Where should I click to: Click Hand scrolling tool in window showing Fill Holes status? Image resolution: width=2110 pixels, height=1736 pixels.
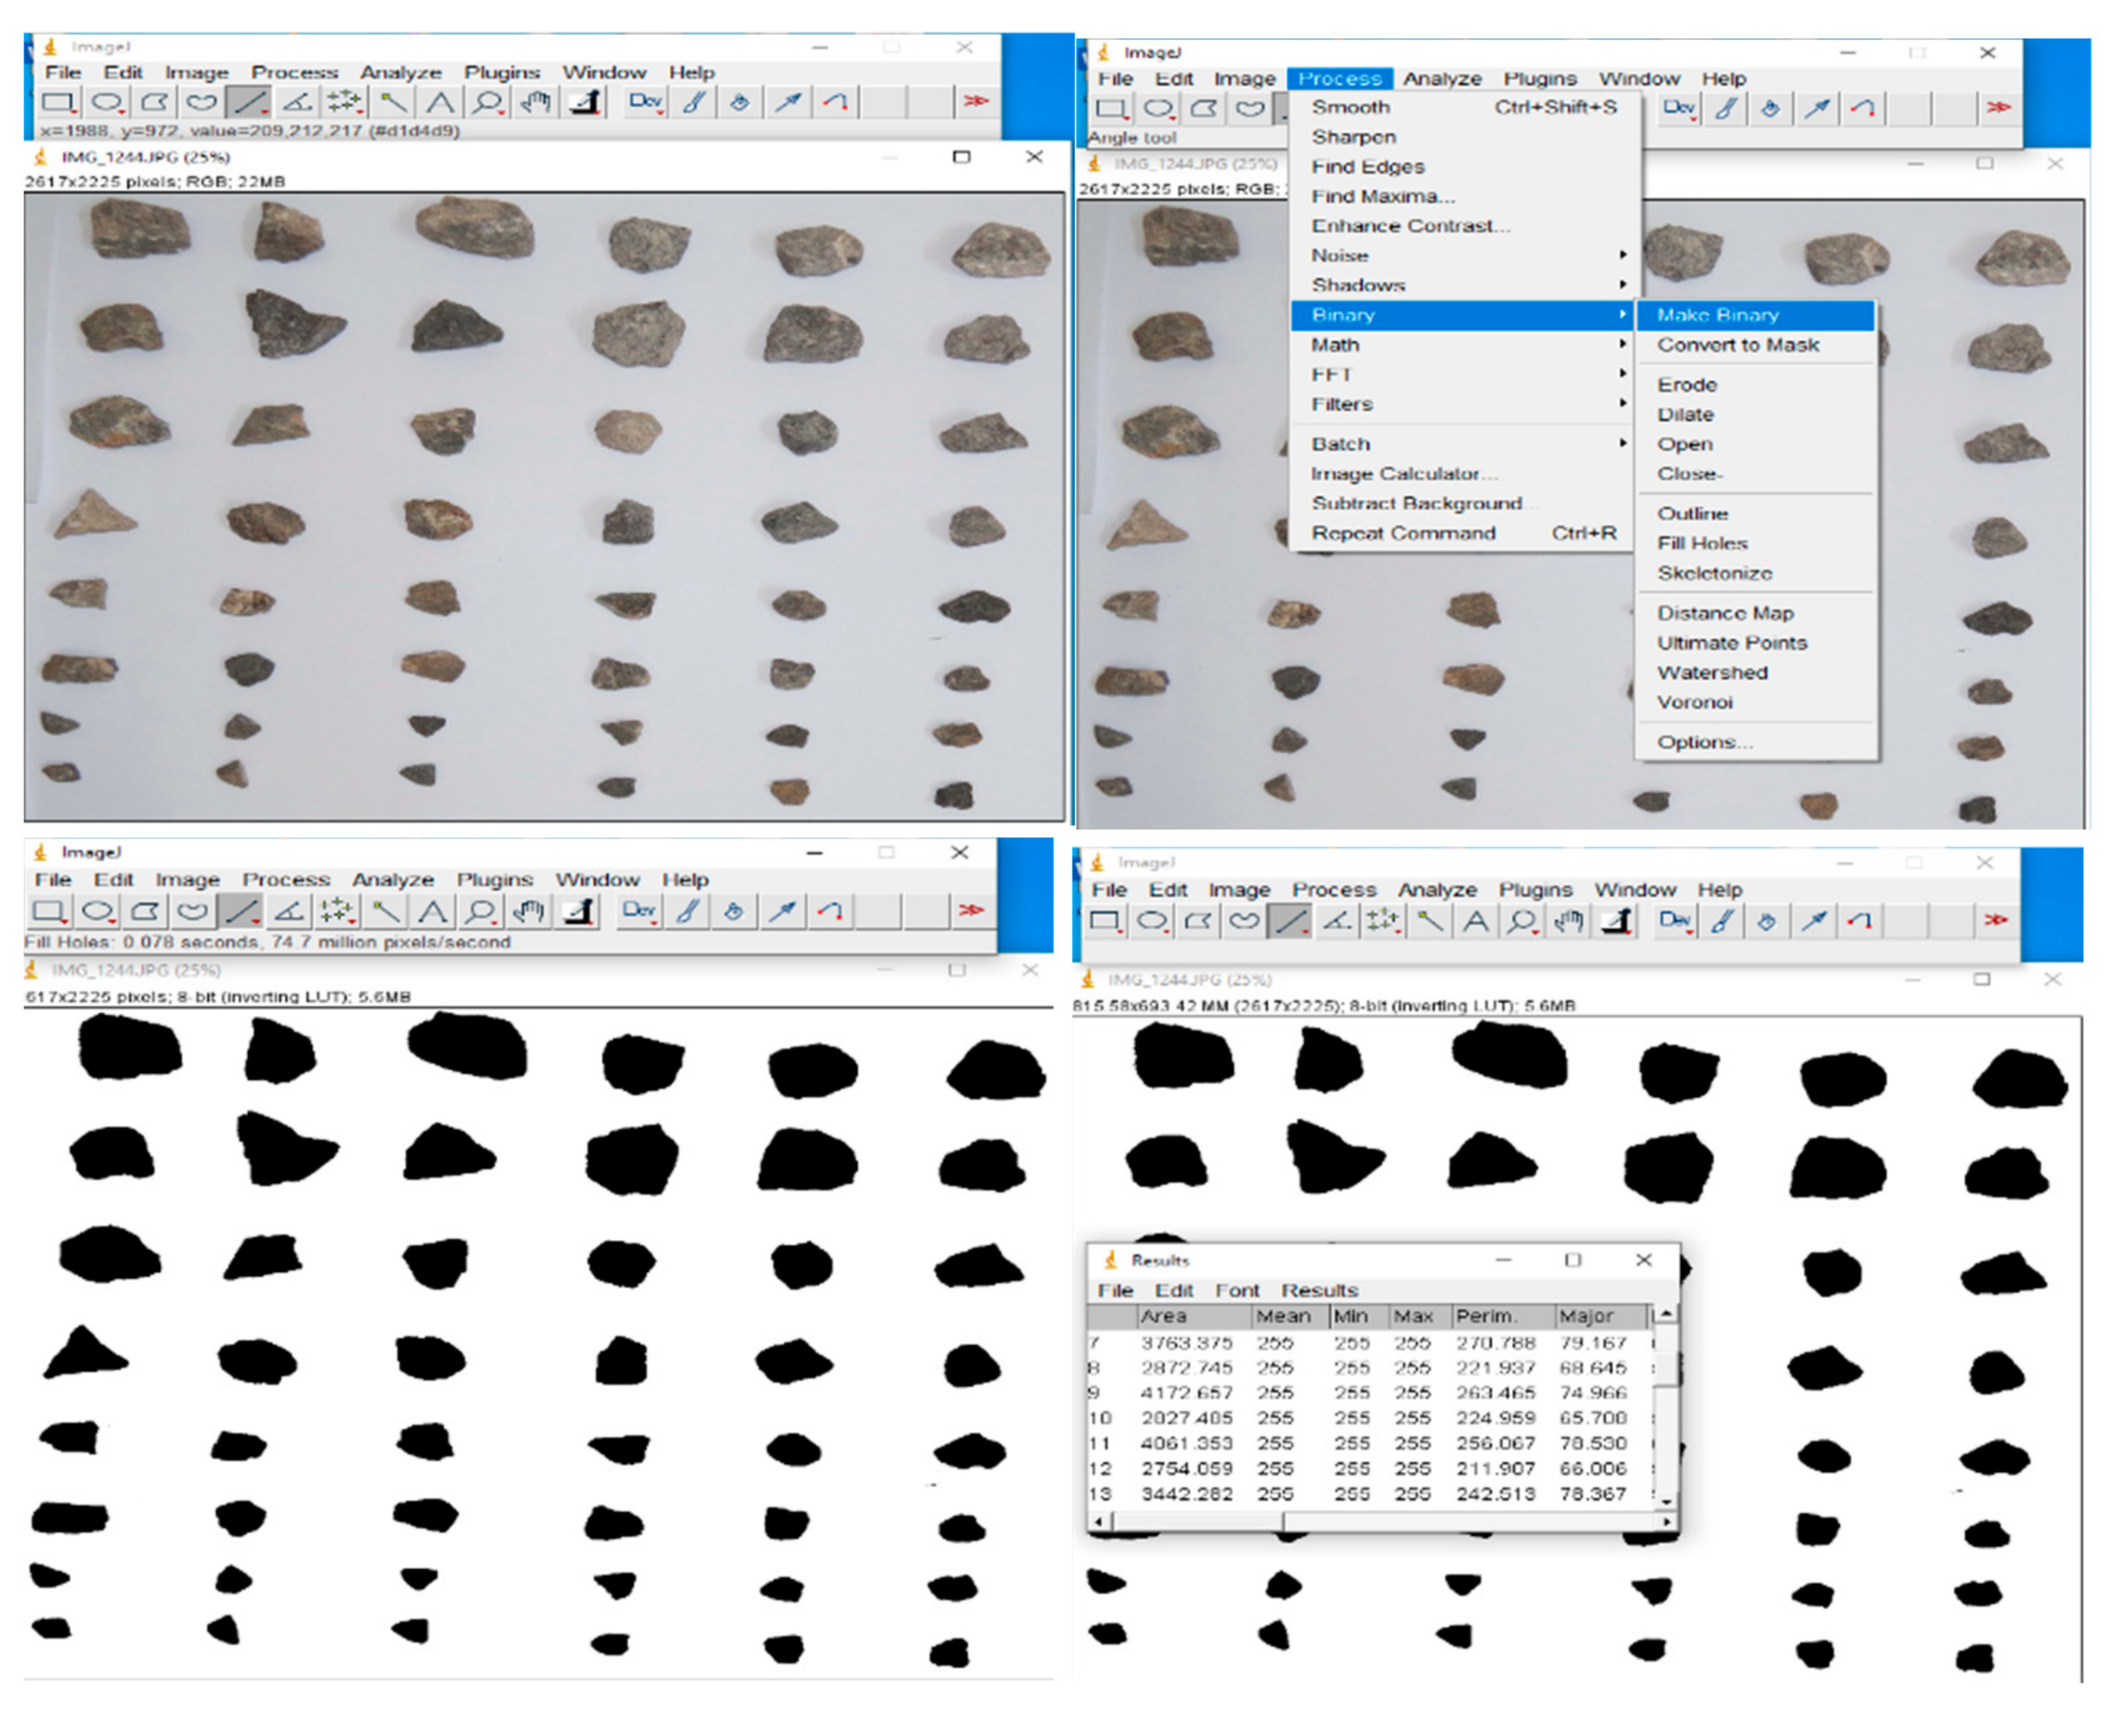(x=529, y=911)
